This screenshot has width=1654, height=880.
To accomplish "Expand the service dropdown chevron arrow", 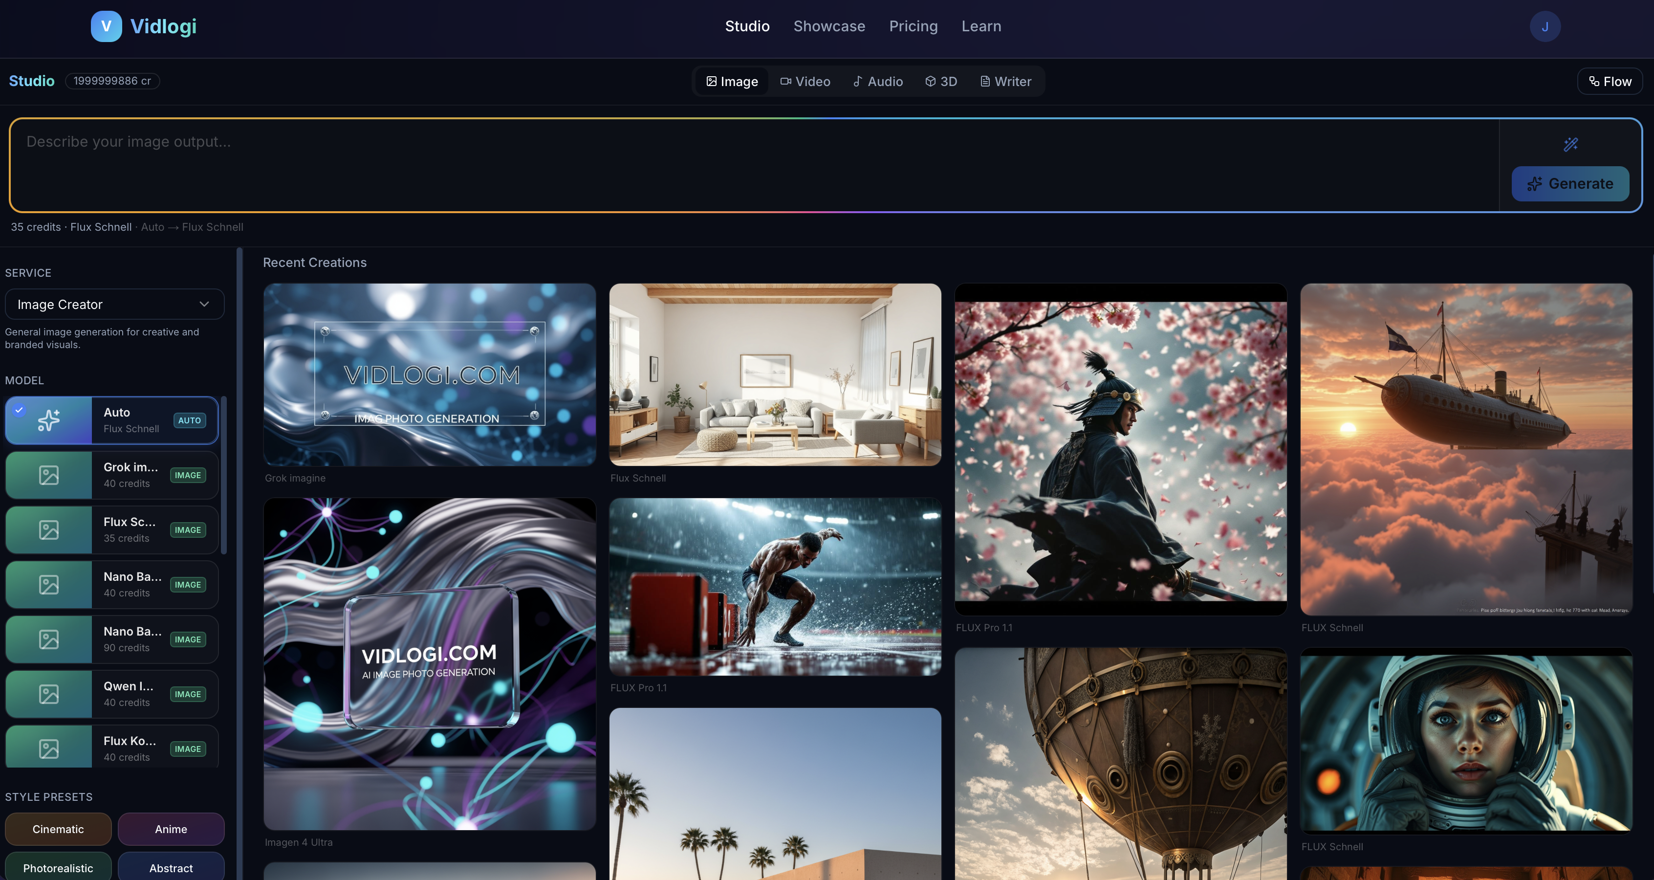I will [x=204, y=305].
